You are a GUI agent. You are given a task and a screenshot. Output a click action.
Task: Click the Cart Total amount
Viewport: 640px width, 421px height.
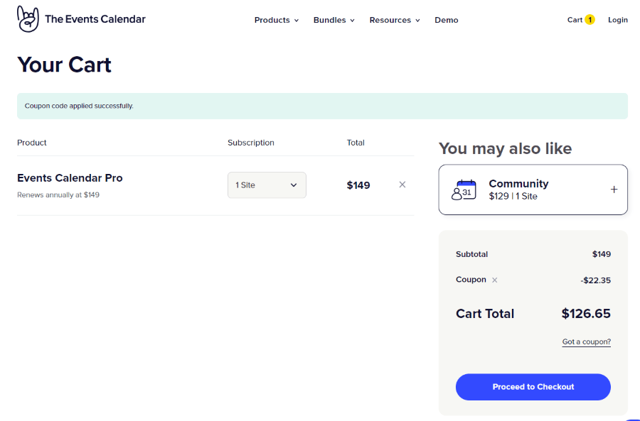pos(586,314)
